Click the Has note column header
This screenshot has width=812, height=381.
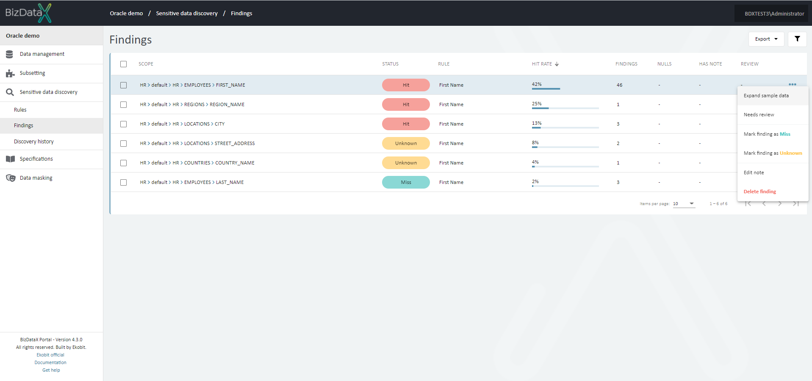pos(710,64)
